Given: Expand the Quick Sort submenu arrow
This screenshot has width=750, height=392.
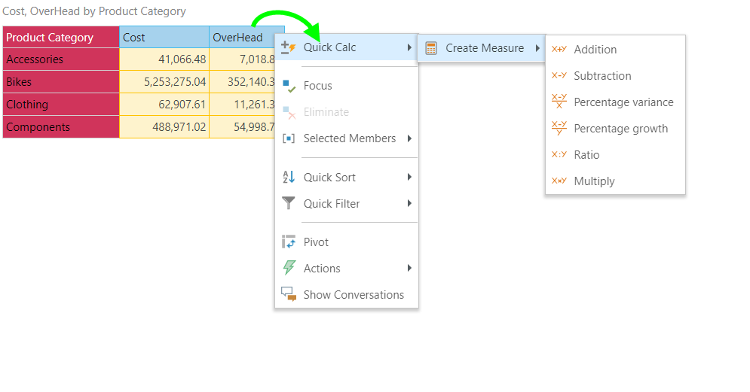Looking at the screenshot, I should click(x=409, y=178).
